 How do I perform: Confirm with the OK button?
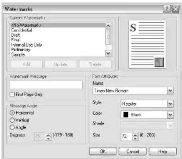pyautogui.click(x=103, y=151)
